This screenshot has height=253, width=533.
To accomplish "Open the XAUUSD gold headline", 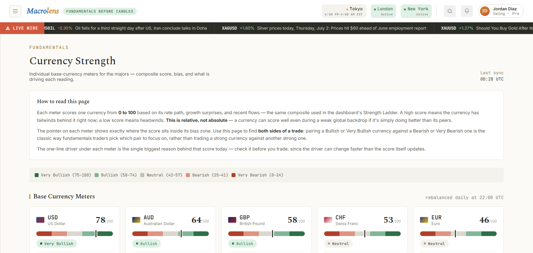I will click(504, 28).
